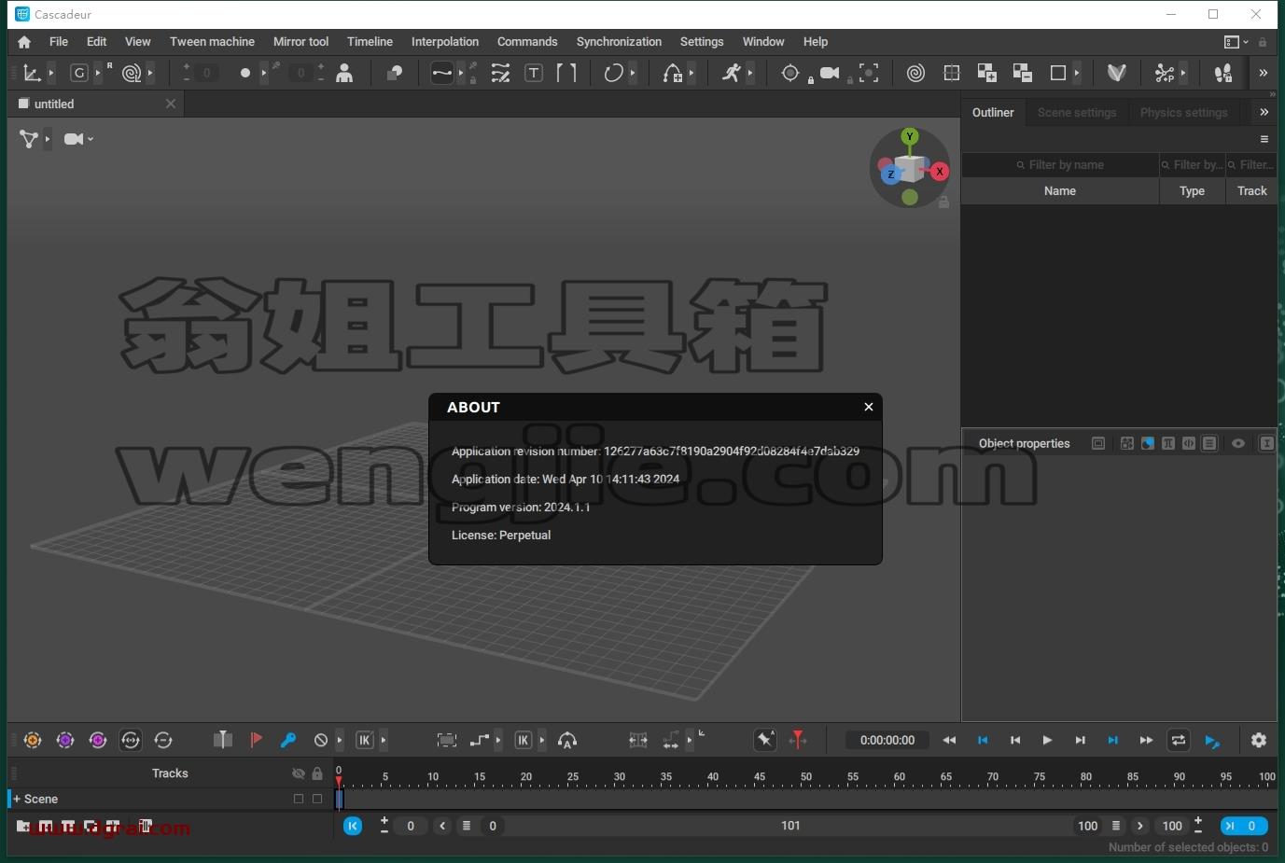Select the running figure AutoPhysics icon
Screen dimensions: 1285x863
[x=732, y=73]
